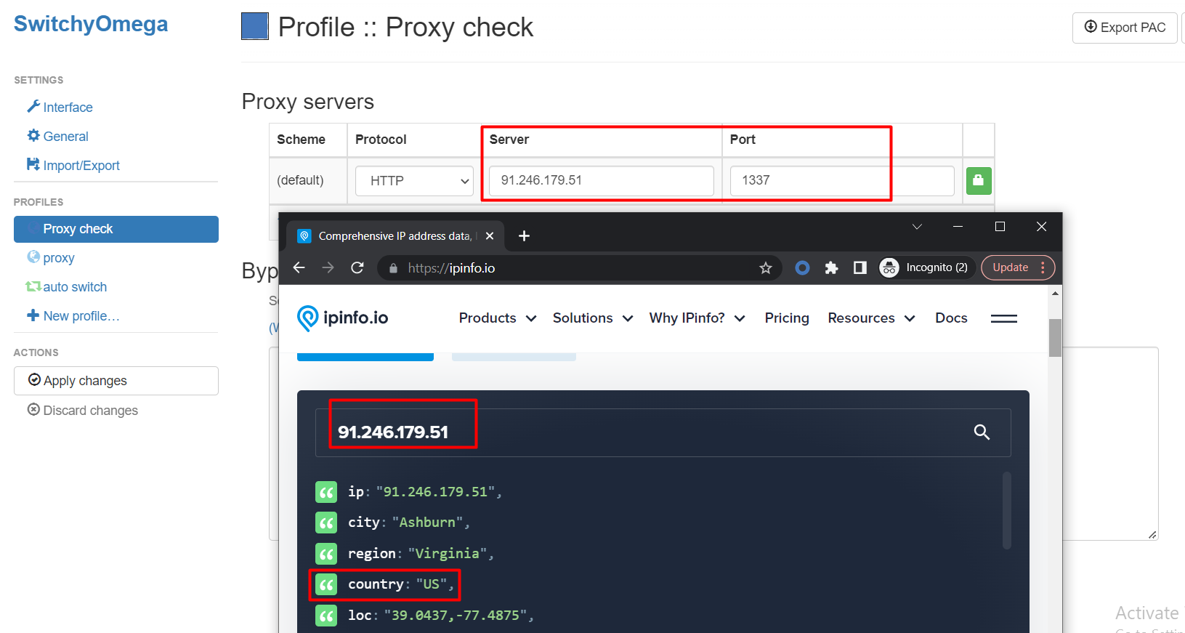Expand the Resources menu

[871, 318]
